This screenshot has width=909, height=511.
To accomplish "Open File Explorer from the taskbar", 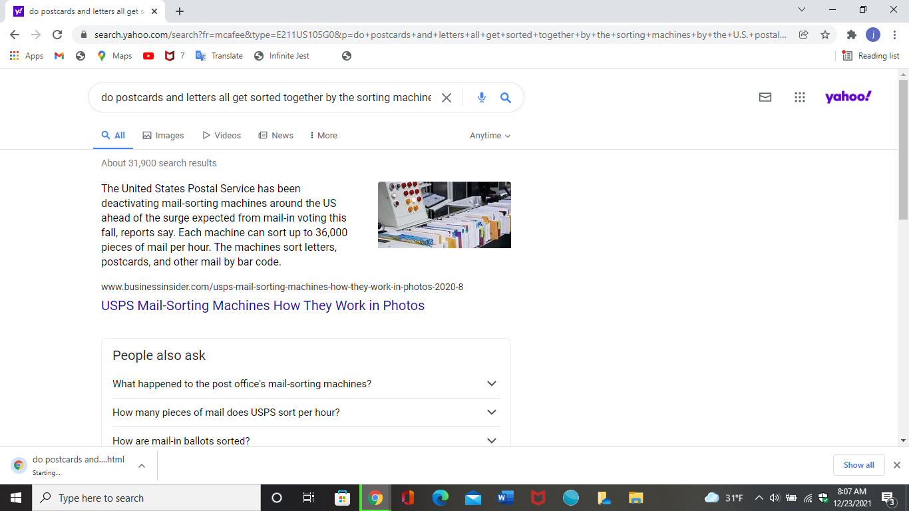I will pyautogui.click(x=636, y=498).
